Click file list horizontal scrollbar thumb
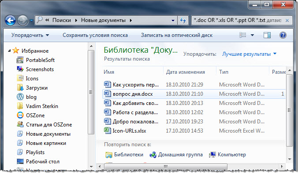Image resolution: width=298 pixels, height=173 pixels. 166,166
